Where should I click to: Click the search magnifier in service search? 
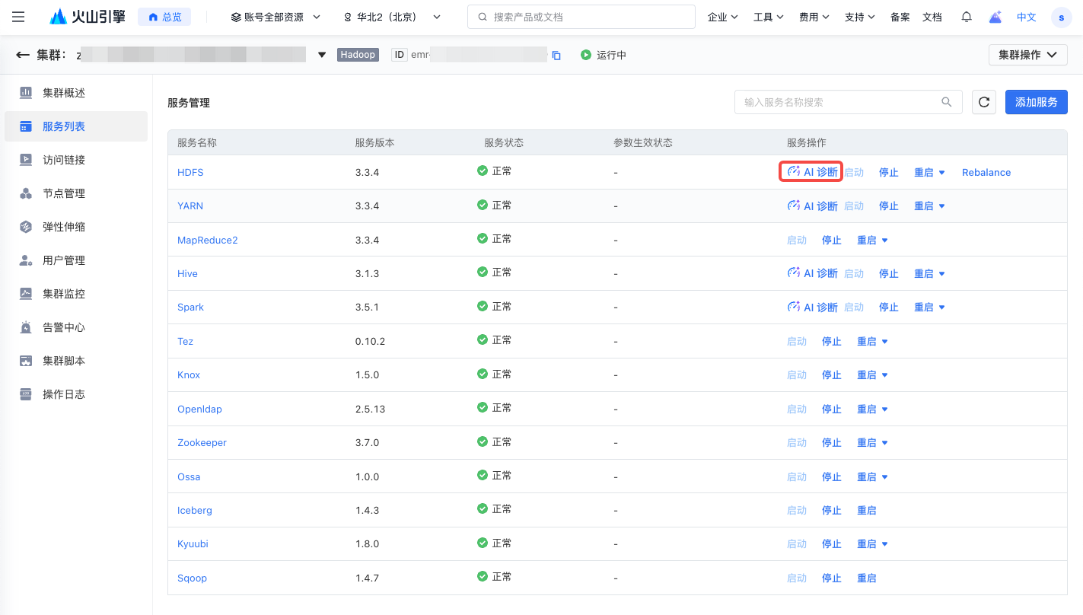click(x=947, y=102)
